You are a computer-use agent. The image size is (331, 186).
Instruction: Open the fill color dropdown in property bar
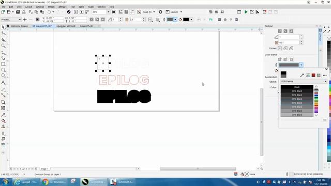(191, 20)
